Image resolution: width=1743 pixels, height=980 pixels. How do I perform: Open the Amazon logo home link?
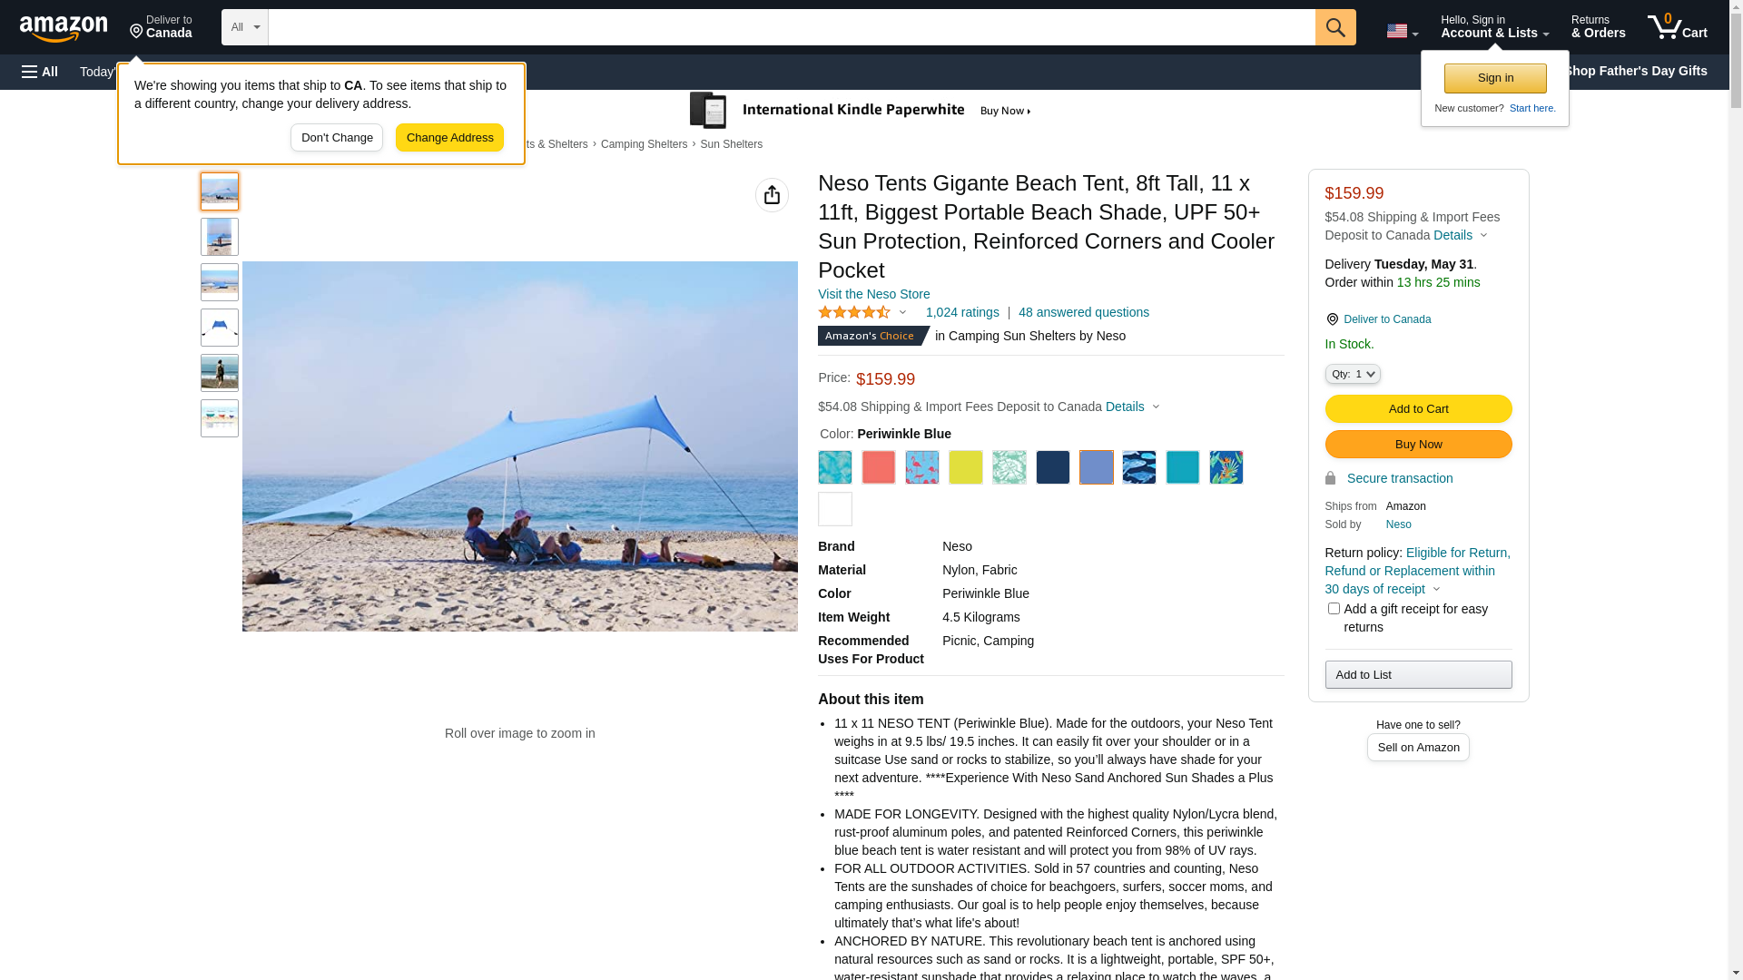tap(64, 28)
